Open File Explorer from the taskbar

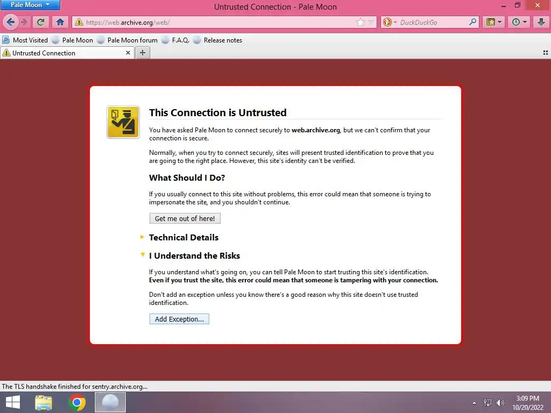coord(44,402)
